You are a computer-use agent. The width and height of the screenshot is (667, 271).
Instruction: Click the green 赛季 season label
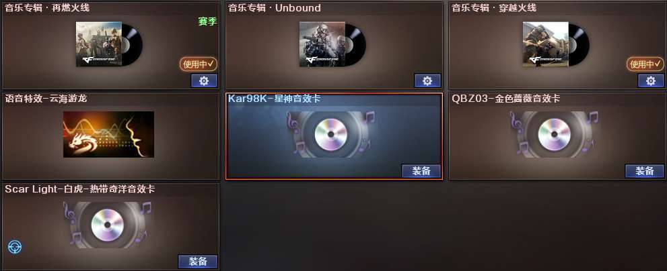click(207, 21)
